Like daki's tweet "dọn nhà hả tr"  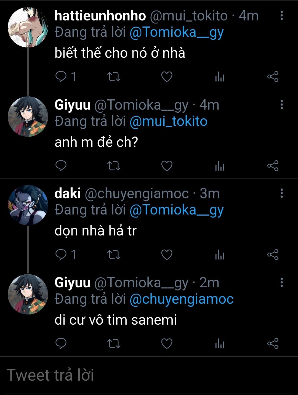[167, 255]
